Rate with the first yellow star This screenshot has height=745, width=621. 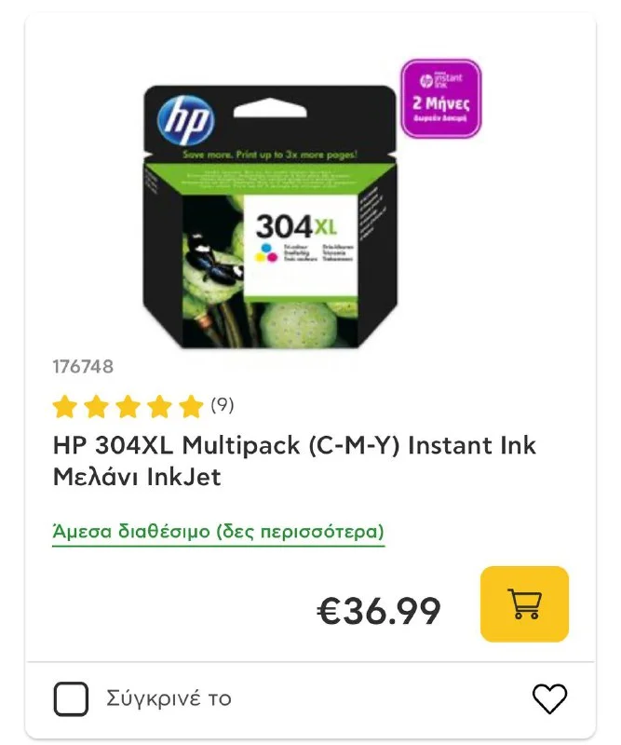(x=65, y=407)
